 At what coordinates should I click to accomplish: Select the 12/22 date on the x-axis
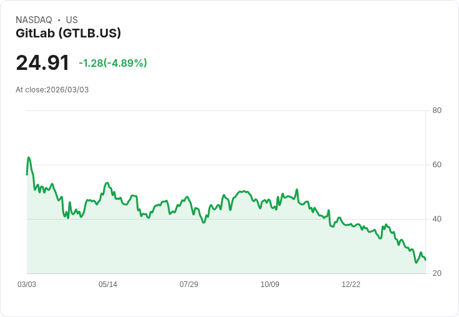[351, 285]
